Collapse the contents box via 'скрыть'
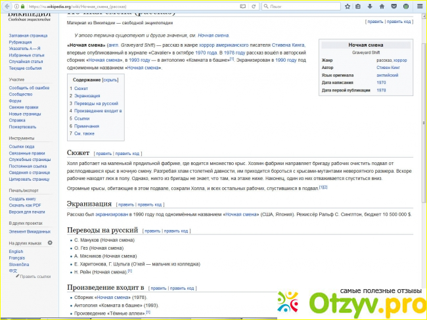This screenshot has width=427, height=320. [110, 80]
